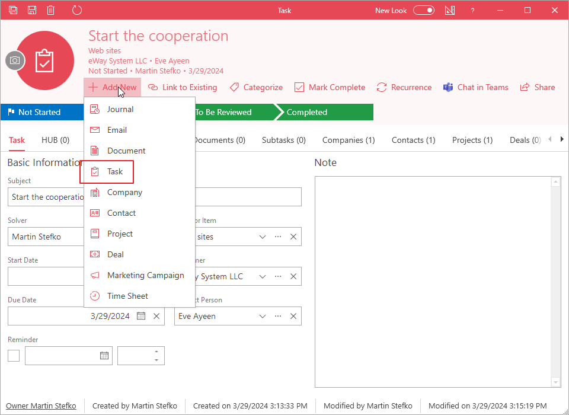The image size is (569, 415).
Task: Expand the Superior Item dropdown chevron
Action: pos(263,237)
